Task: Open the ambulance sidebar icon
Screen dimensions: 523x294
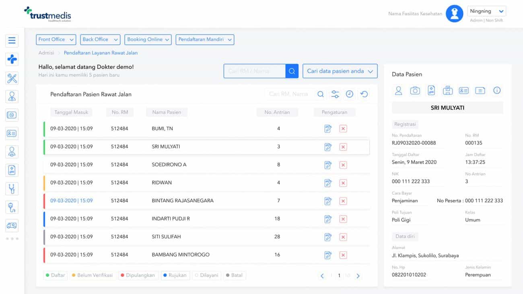Action: [x=12, y=225]
